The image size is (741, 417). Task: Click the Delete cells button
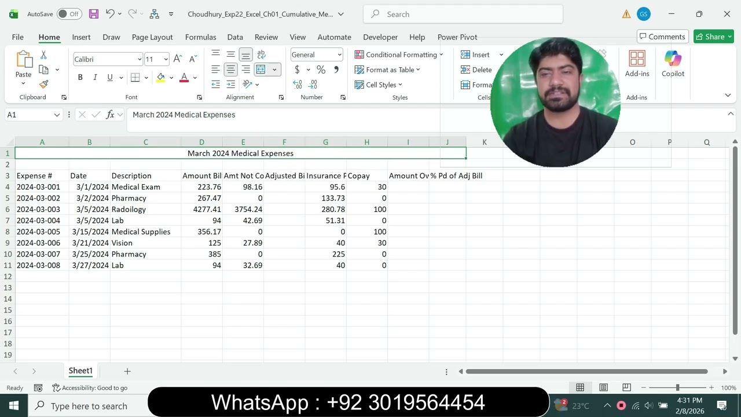tap(476, 69)
